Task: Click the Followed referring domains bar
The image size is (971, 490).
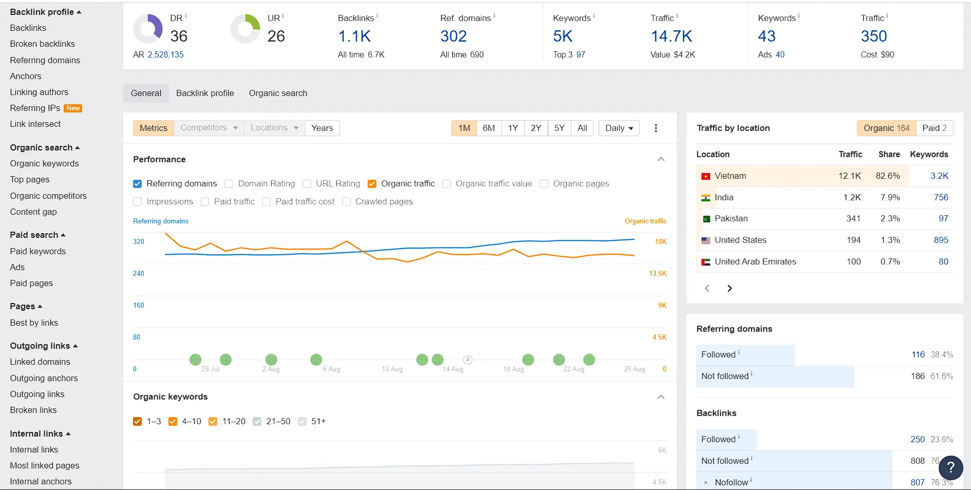Action: click(x=746, y=355)
